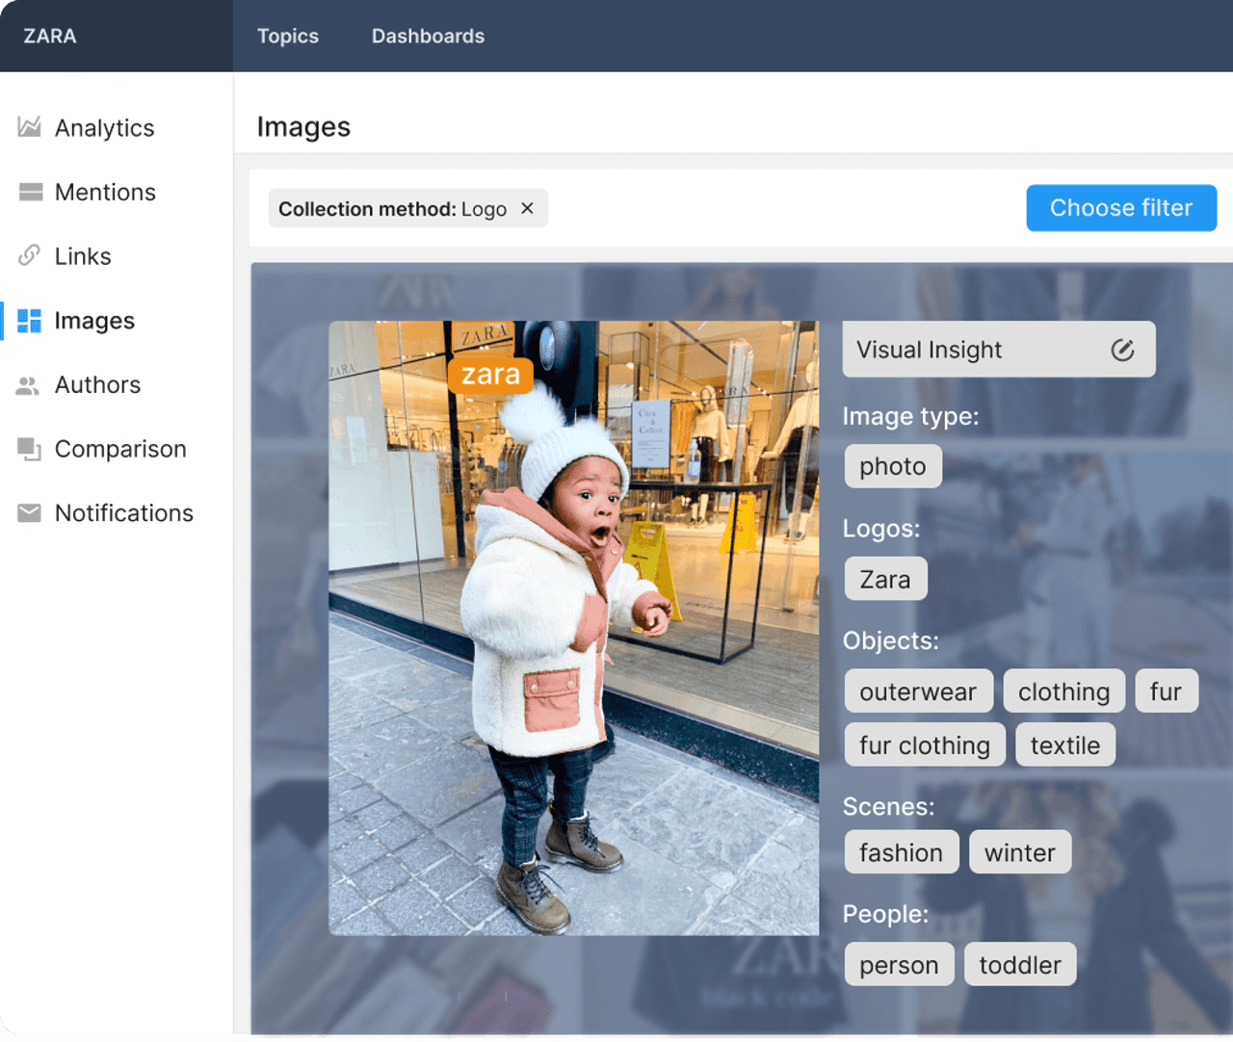This screenshot has height=1042, width=1233.
Task: Pick the 'winter' scene tag
Action: (1019, 852)
